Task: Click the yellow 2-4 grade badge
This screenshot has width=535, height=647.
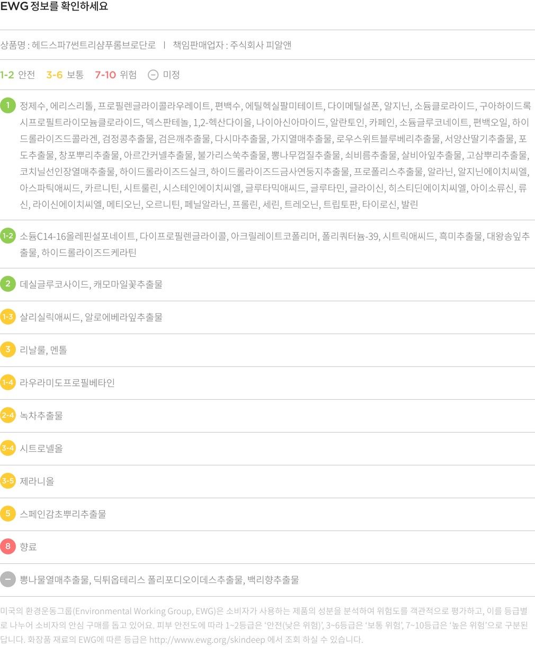Action: click(x=8, y=415)
